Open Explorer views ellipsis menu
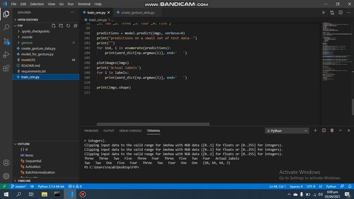354x199 pixels. (72, 13)
